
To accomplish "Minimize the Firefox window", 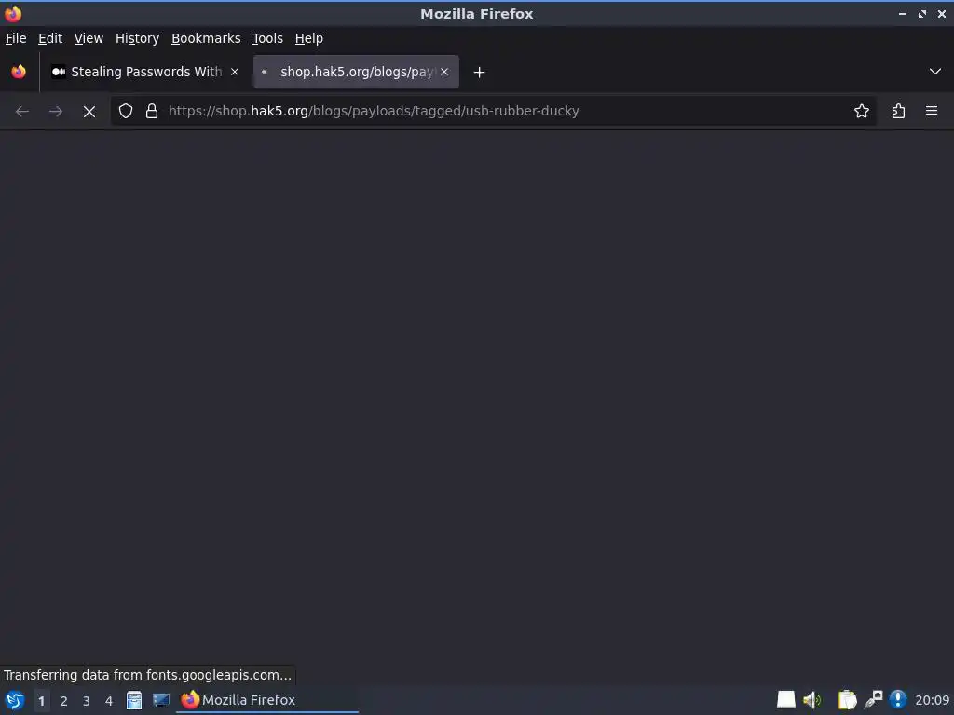I will coord(903,13).
